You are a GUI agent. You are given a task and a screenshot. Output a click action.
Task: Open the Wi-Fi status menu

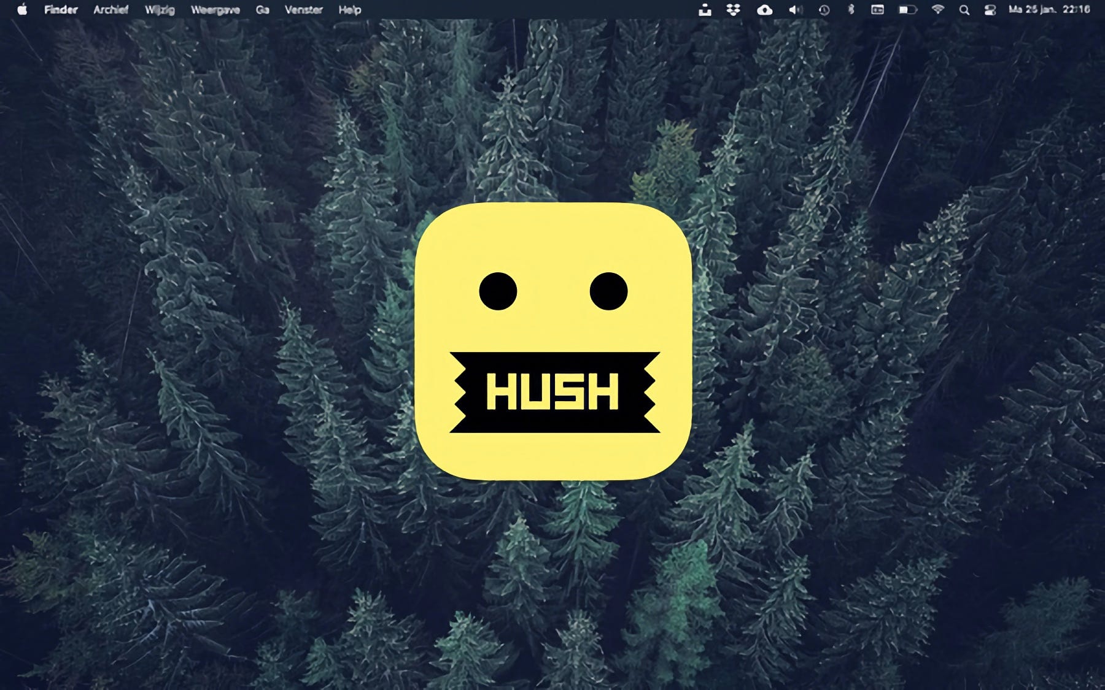tap(937, 10)
